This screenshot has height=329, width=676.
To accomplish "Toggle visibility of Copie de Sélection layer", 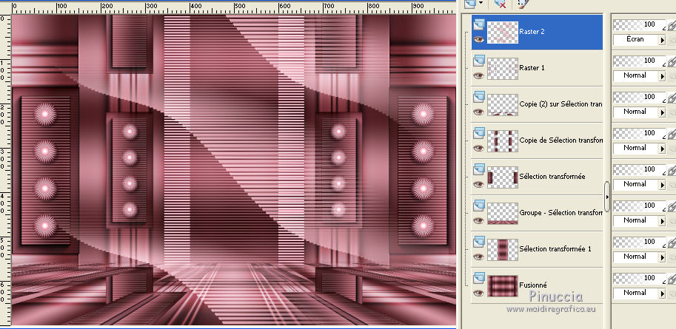I will 478,148.
